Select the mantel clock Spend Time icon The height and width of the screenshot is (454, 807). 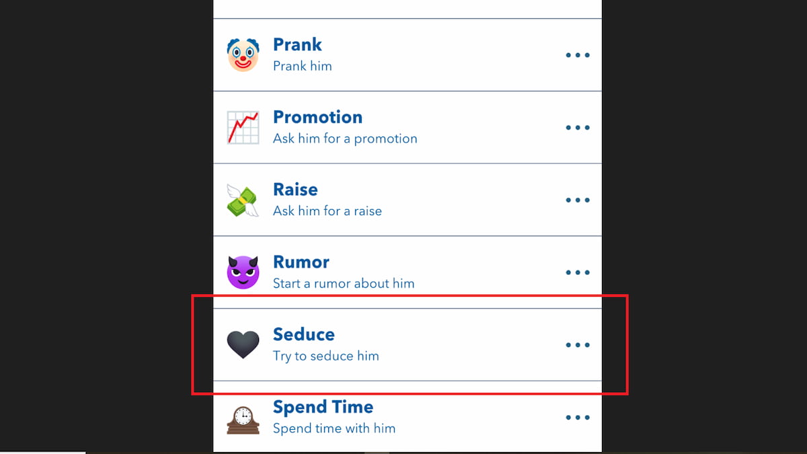click(243, 420)
